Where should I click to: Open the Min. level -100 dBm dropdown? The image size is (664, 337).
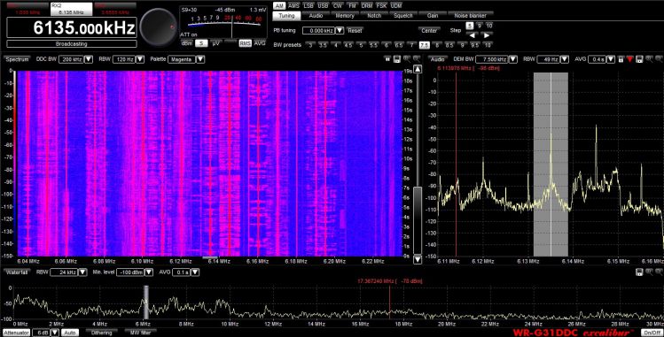tap(149, 272)
